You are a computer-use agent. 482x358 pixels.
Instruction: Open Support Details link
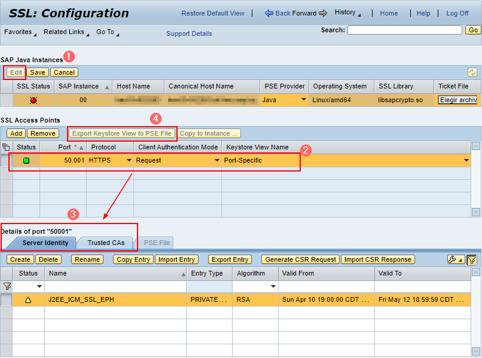189,33
